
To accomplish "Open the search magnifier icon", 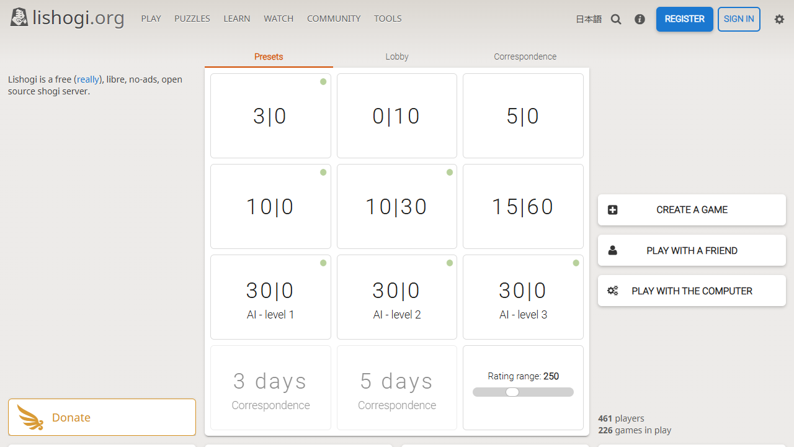I will (616, 19).
